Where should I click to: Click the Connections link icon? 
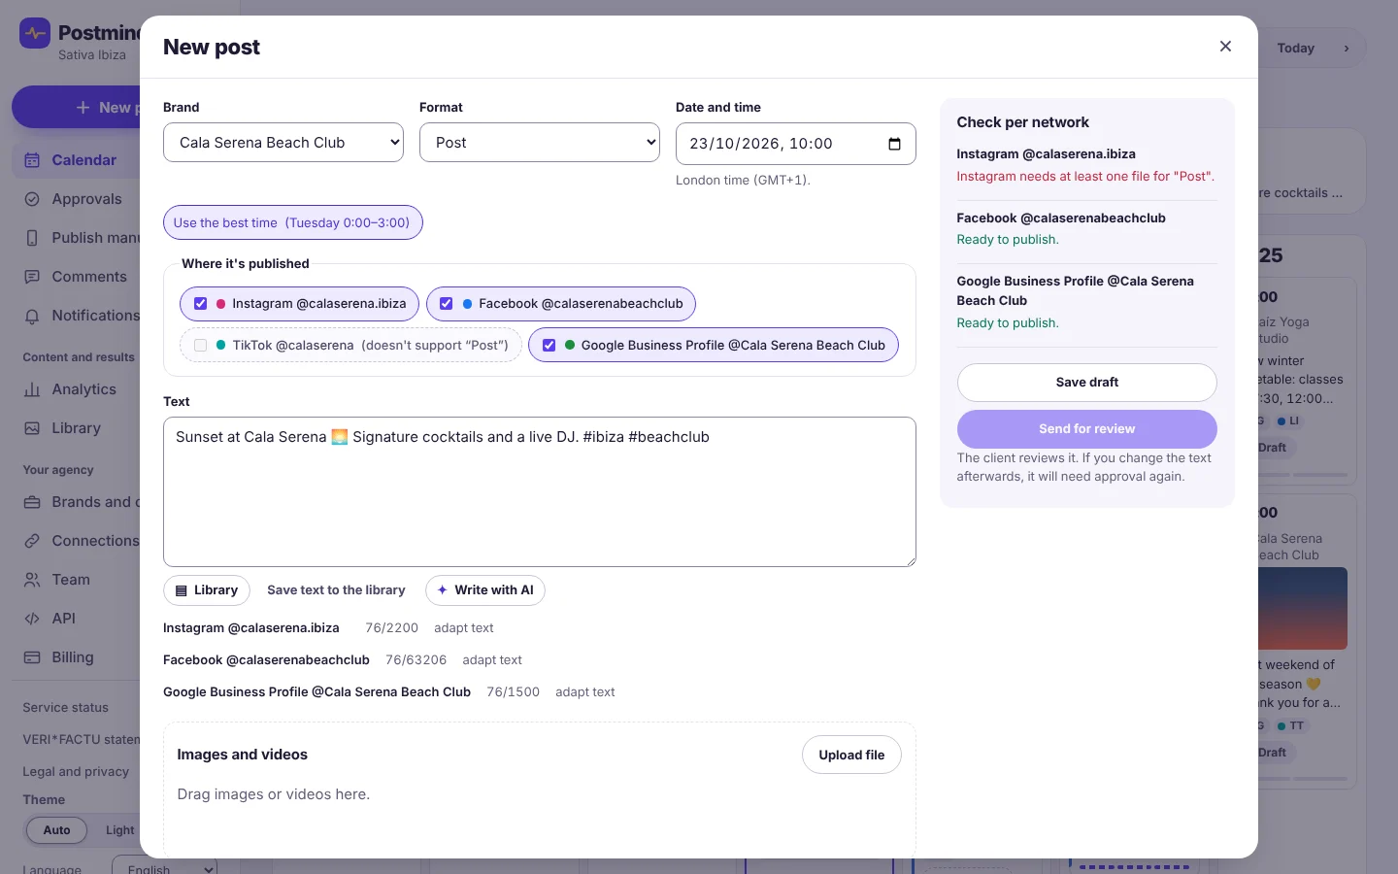(32, 541)
